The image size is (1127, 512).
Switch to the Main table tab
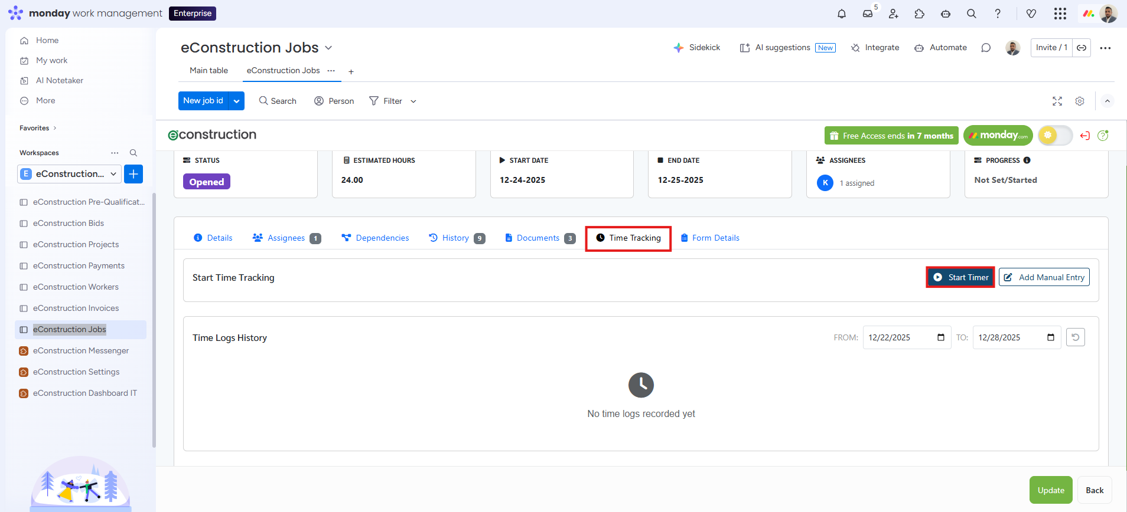[209, 70]
